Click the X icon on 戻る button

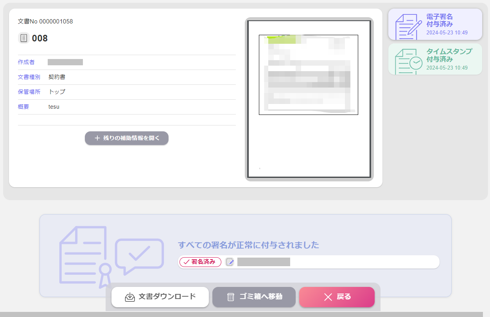coord(328,297)
